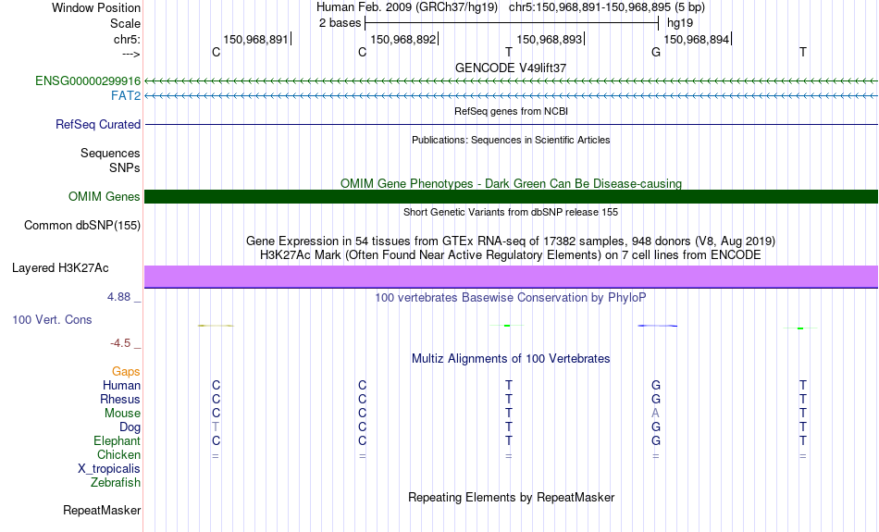Click the gray A base in Mouse row
The image size is (879, 532).
point(655,414)
